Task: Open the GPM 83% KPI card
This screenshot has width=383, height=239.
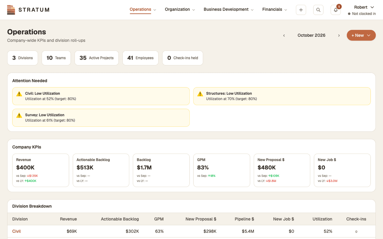Action: 222,170
